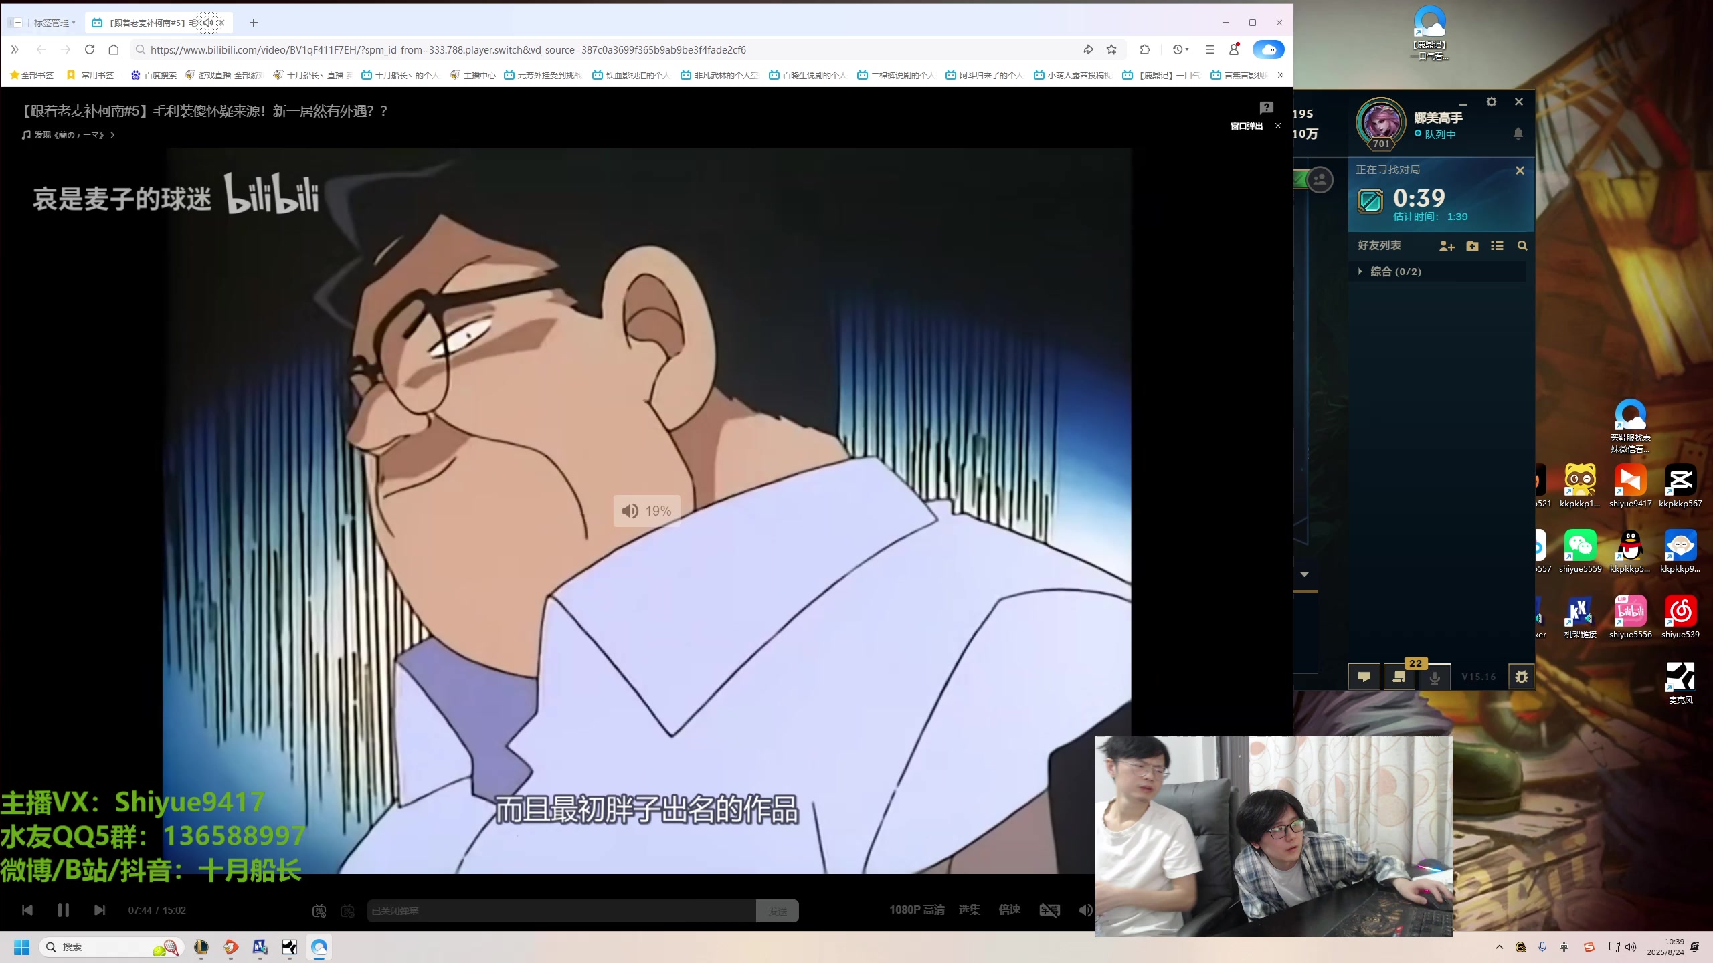This screenshot has width=1713, height=963.
Task: Click the Bilibili URL in address bar
Action: click(x=448, y=50)
